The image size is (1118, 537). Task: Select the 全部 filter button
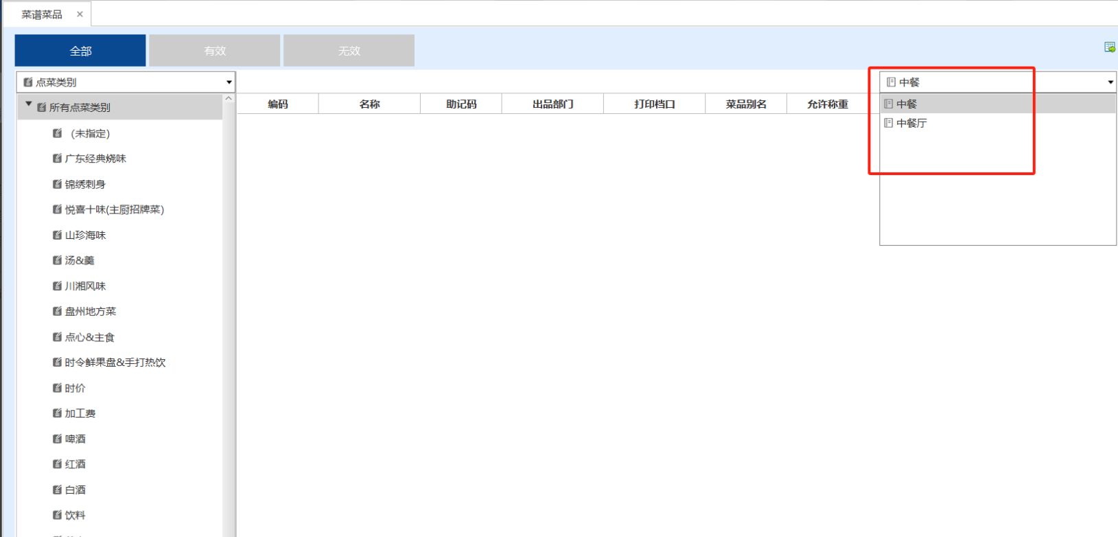pyautogui.click(x=80, y=51)
